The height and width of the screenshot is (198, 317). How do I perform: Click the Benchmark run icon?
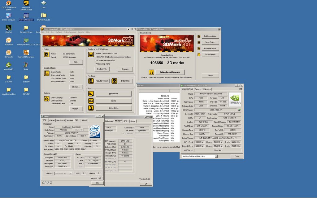91,94
